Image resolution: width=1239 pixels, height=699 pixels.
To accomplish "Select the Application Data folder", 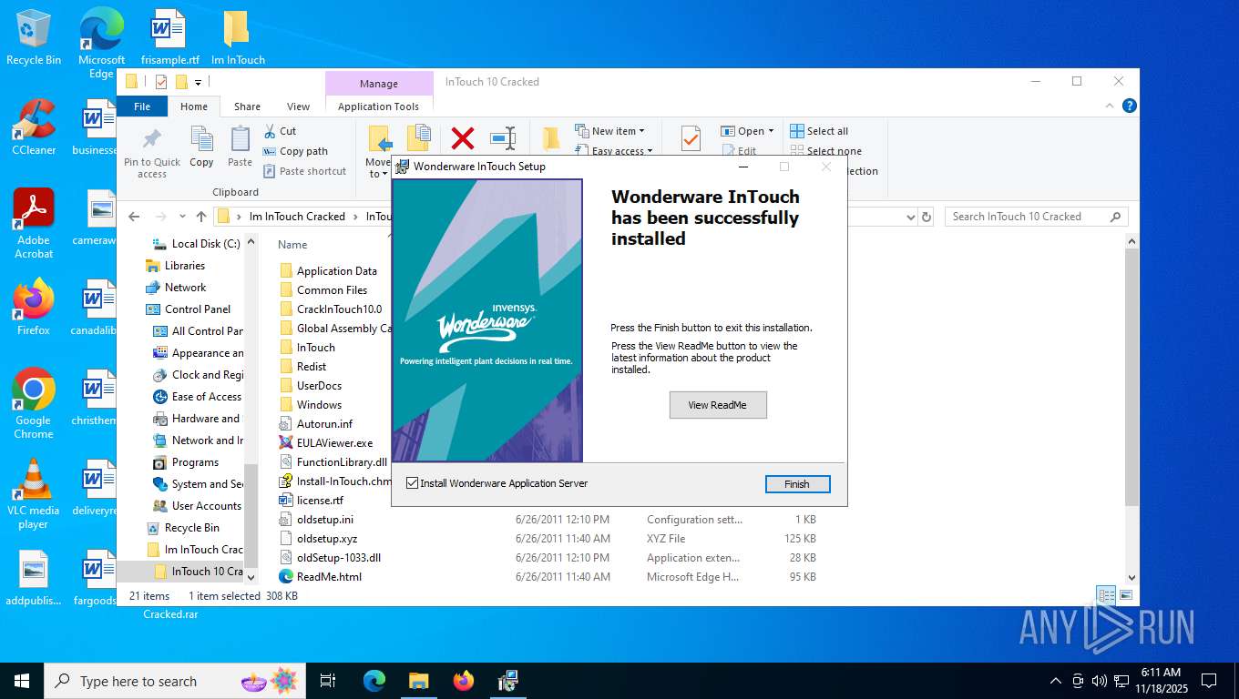I will 328,271.
